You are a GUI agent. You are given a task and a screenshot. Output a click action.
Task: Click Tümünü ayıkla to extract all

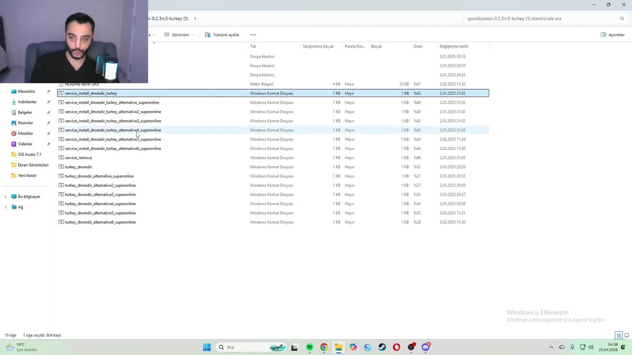point(222,35)
